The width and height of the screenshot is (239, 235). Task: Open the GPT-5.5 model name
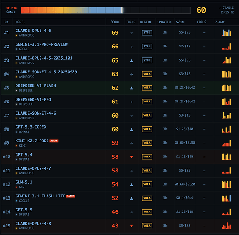tap(24, 210)
